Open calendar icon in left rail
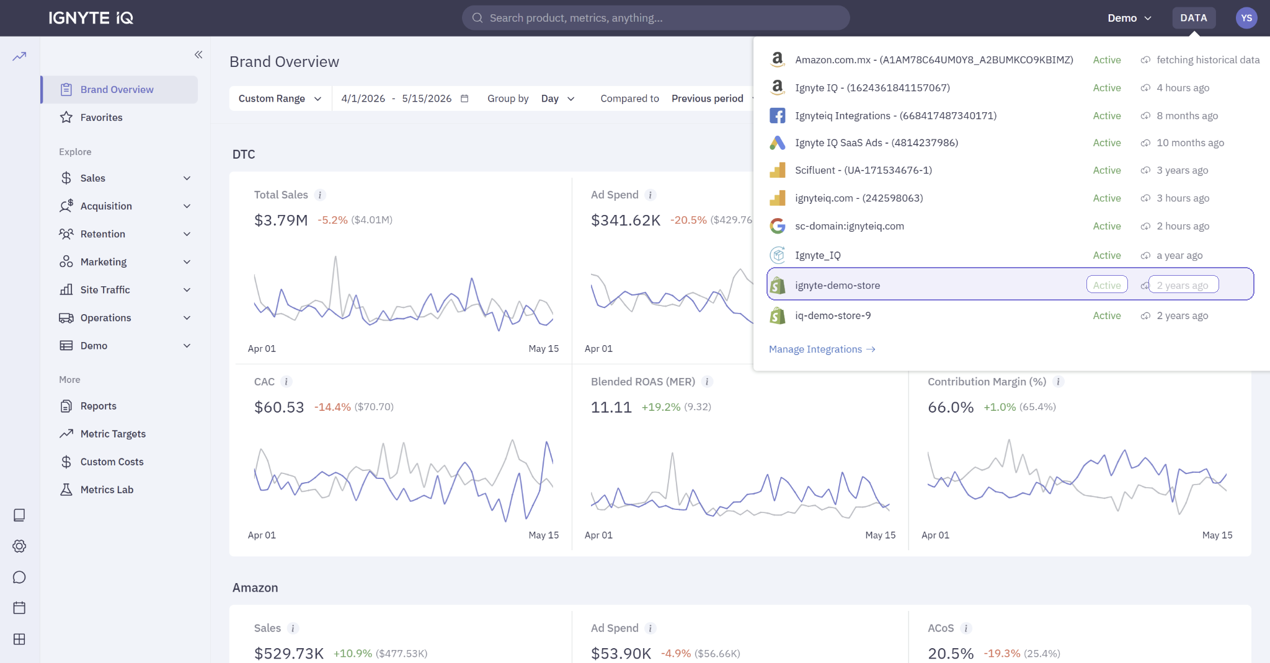 (19, 608)
